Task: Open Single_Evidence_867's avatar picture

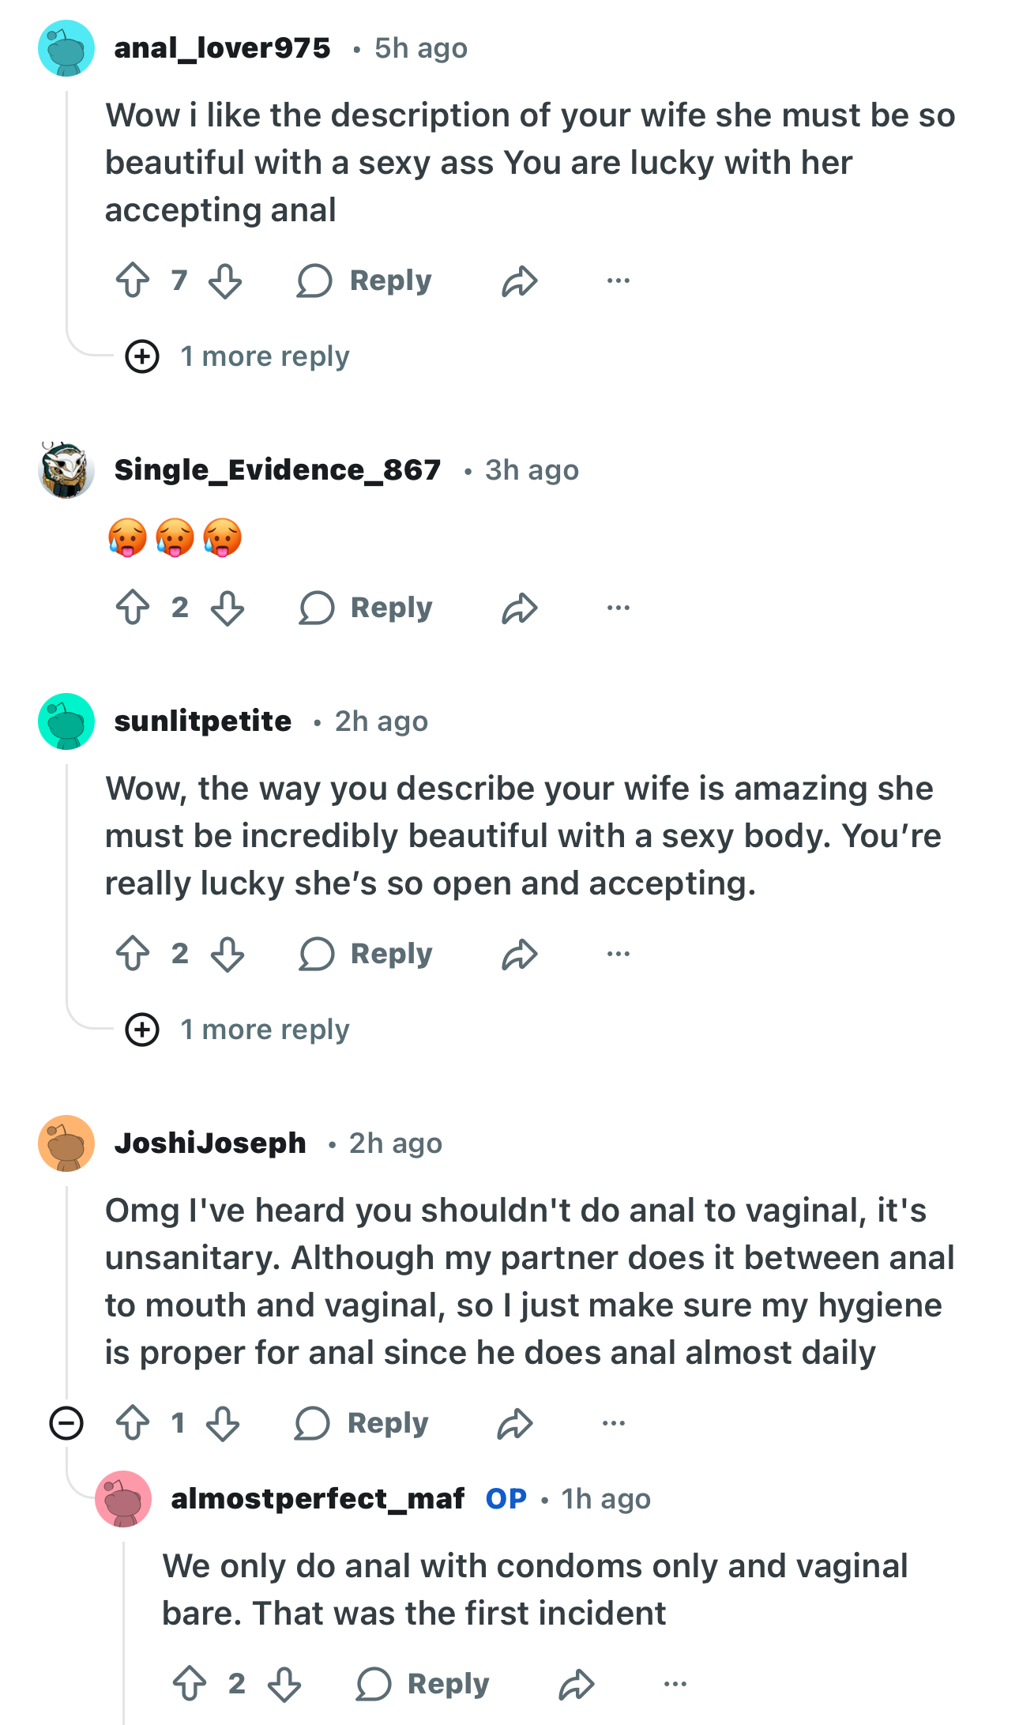Action: [x=66, y=470]
